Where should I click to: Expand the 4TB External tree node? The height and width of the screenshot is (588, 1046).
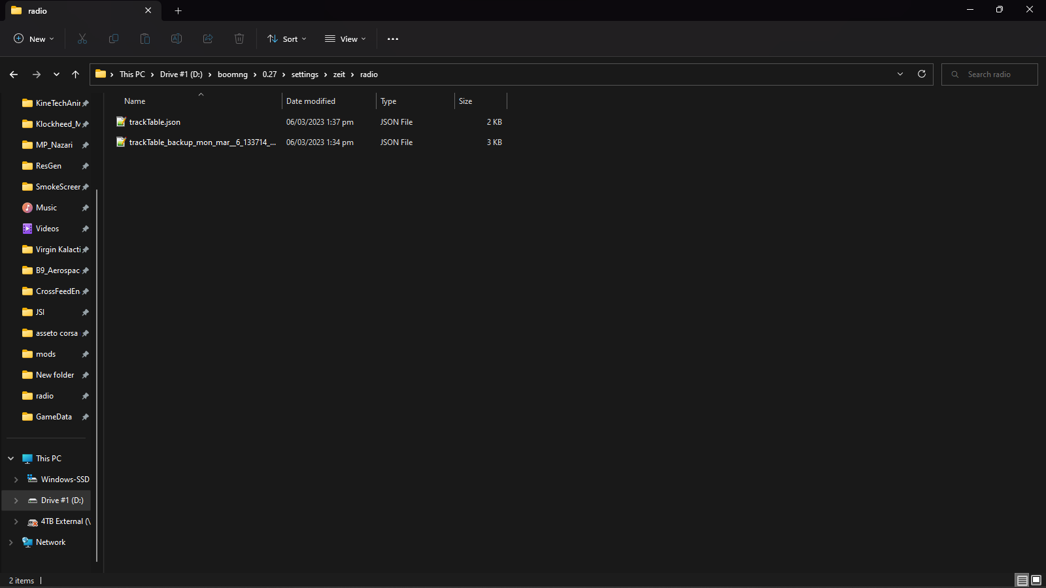tap(16, 521)
